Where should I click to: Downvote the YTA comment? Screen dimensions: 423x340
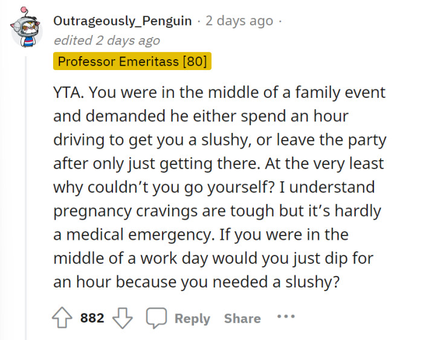tap(124, 318)
